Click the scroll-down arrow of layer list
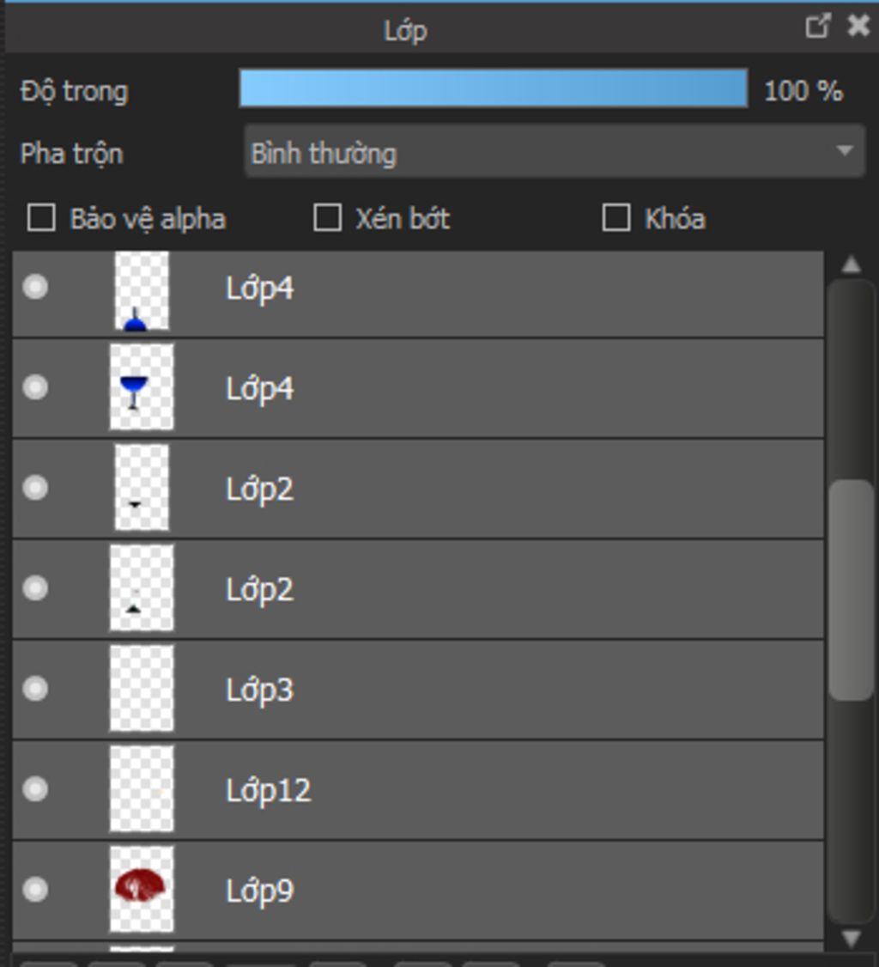This screenshot has width=879, height=967. (851, 938)
